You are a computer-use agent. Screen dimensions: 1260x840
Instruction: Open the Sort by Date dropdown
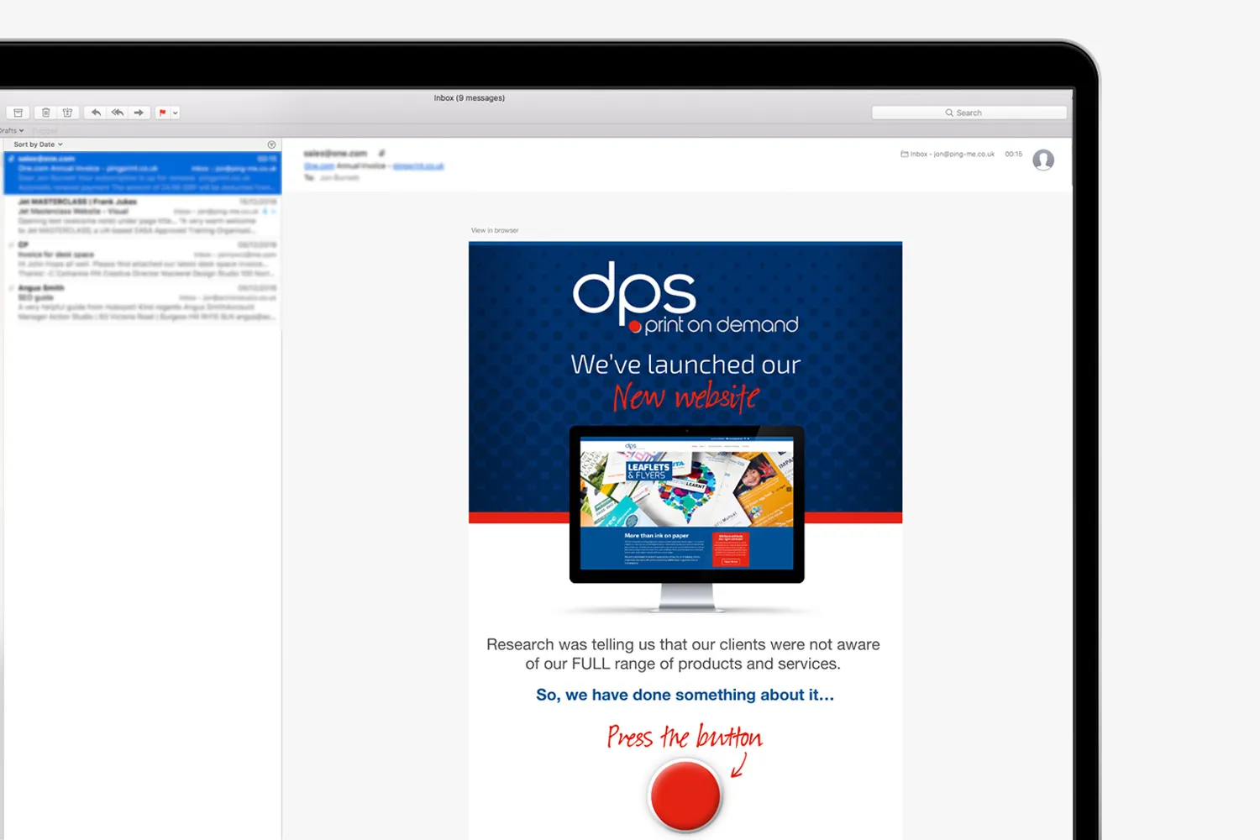[38, 144]
